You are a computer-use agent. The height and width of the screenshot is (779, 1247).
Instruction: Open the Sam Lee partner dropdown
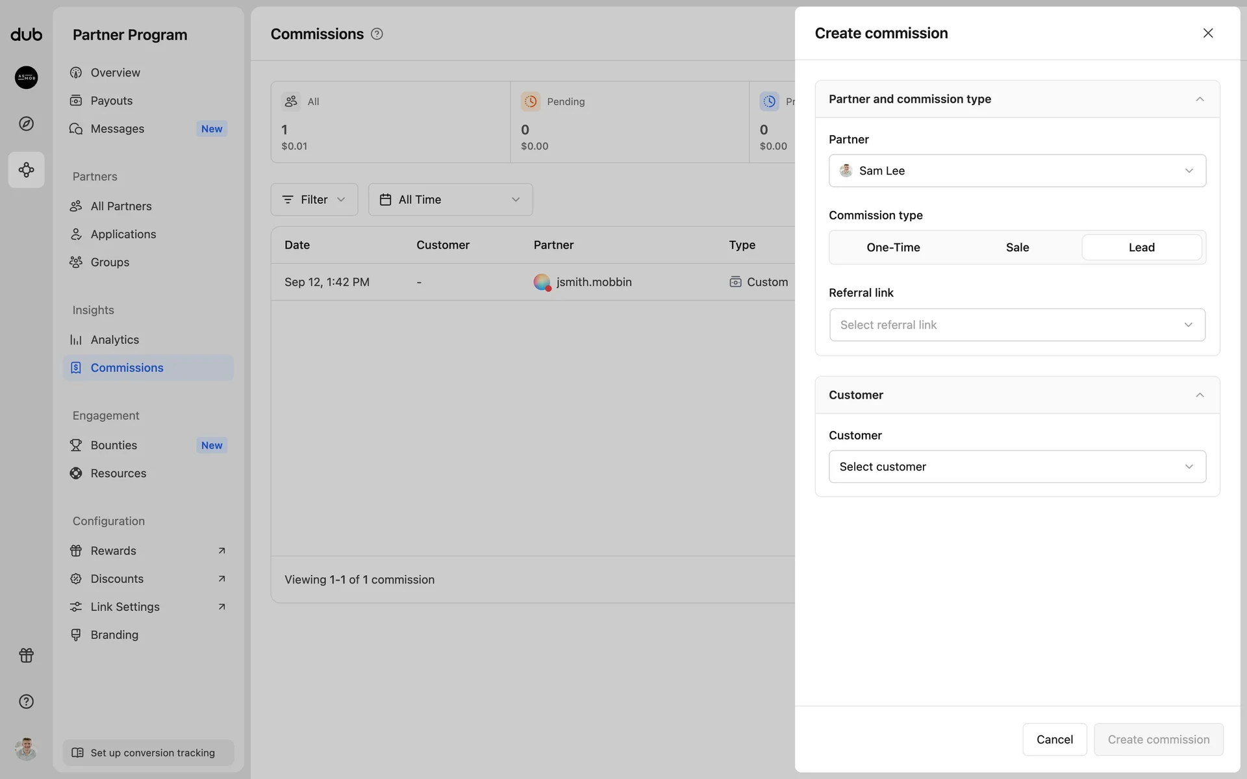[1017, 171]
